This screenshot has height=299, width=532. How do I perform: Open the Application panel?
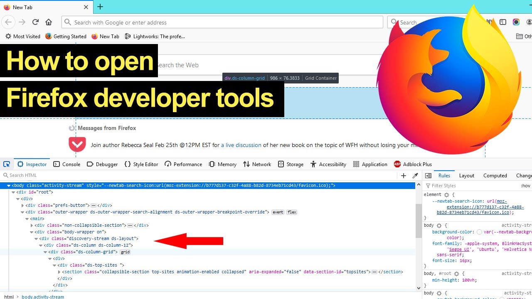pos(370,164)
